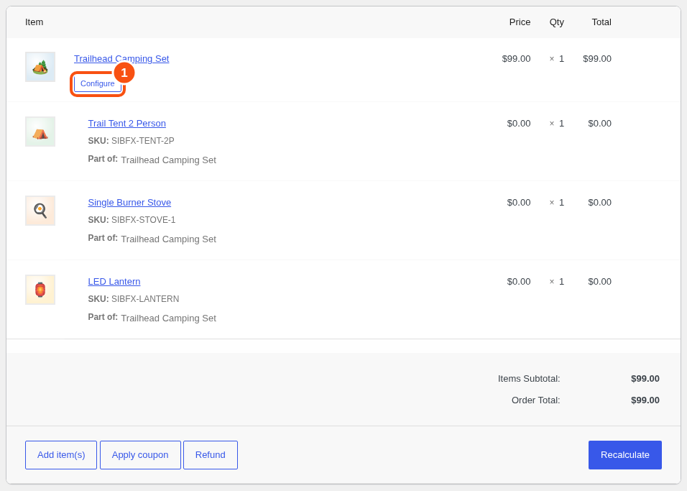Click Part of text under Single Burner Stove
The image size is (687, 491).
pos(152,239)
